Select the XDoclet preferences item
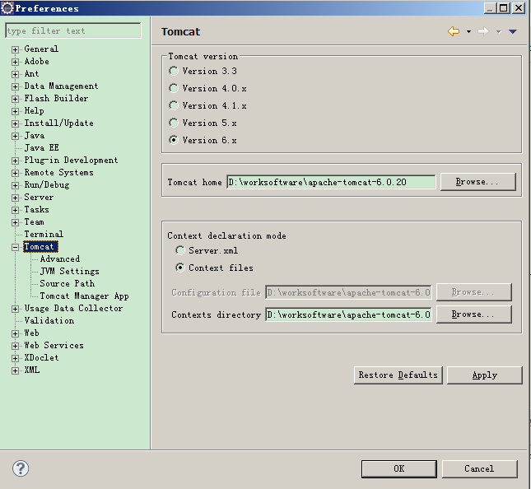 [x=41, y=357]
